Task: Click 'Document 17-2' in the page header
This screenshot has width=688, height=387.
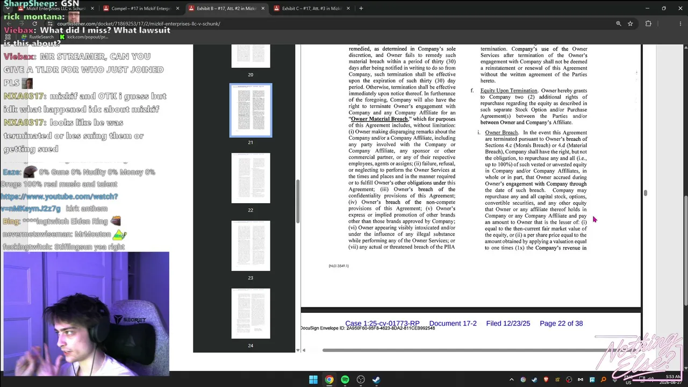Action: pyautogui.click(x=453, y=324)
